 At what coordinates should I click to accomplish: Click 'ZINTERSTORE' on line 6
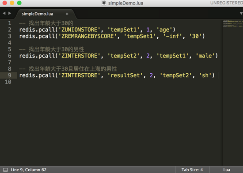(x=79, y=56)
